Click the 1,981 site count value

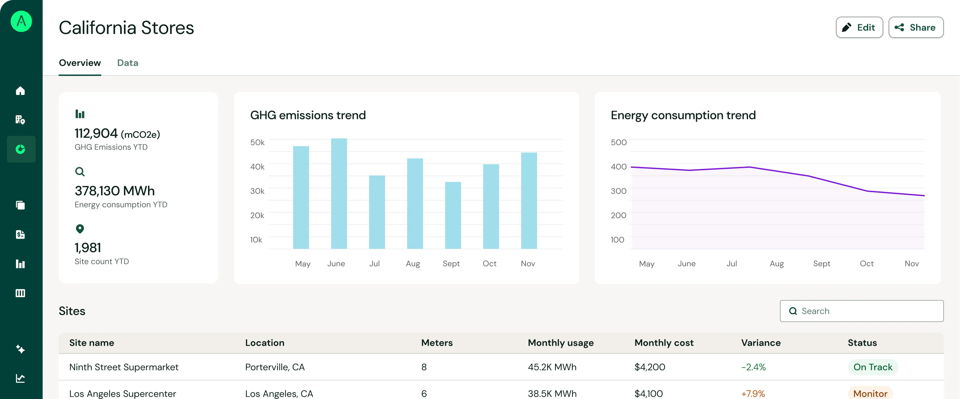click(87, 248)
